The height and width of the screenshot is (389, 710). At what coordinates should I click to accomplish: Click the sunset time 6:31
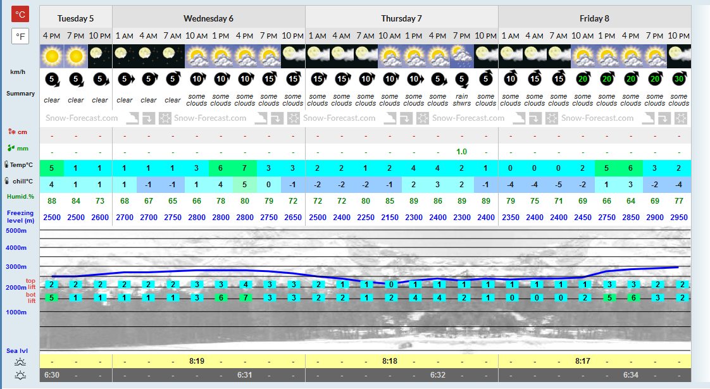point(244,375)
